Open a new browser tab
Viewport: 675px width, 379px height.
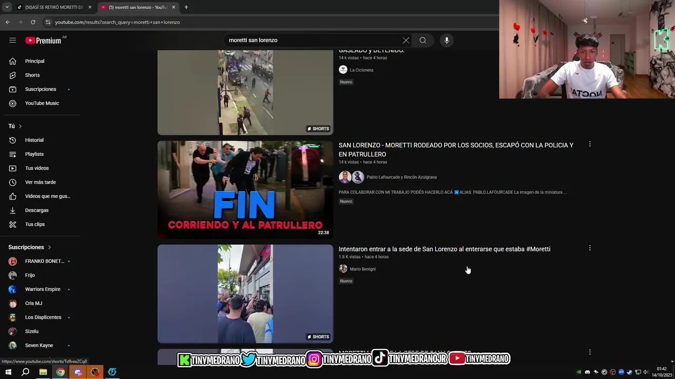(x=186, y=7)
